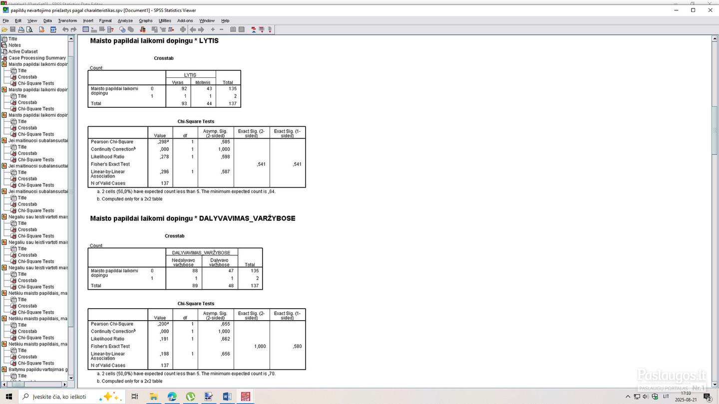Collapse the first 'Jei maitinuosi subalansuotai' outline group
The height and width of the screenshot is (404, 719).
point(4,141)
